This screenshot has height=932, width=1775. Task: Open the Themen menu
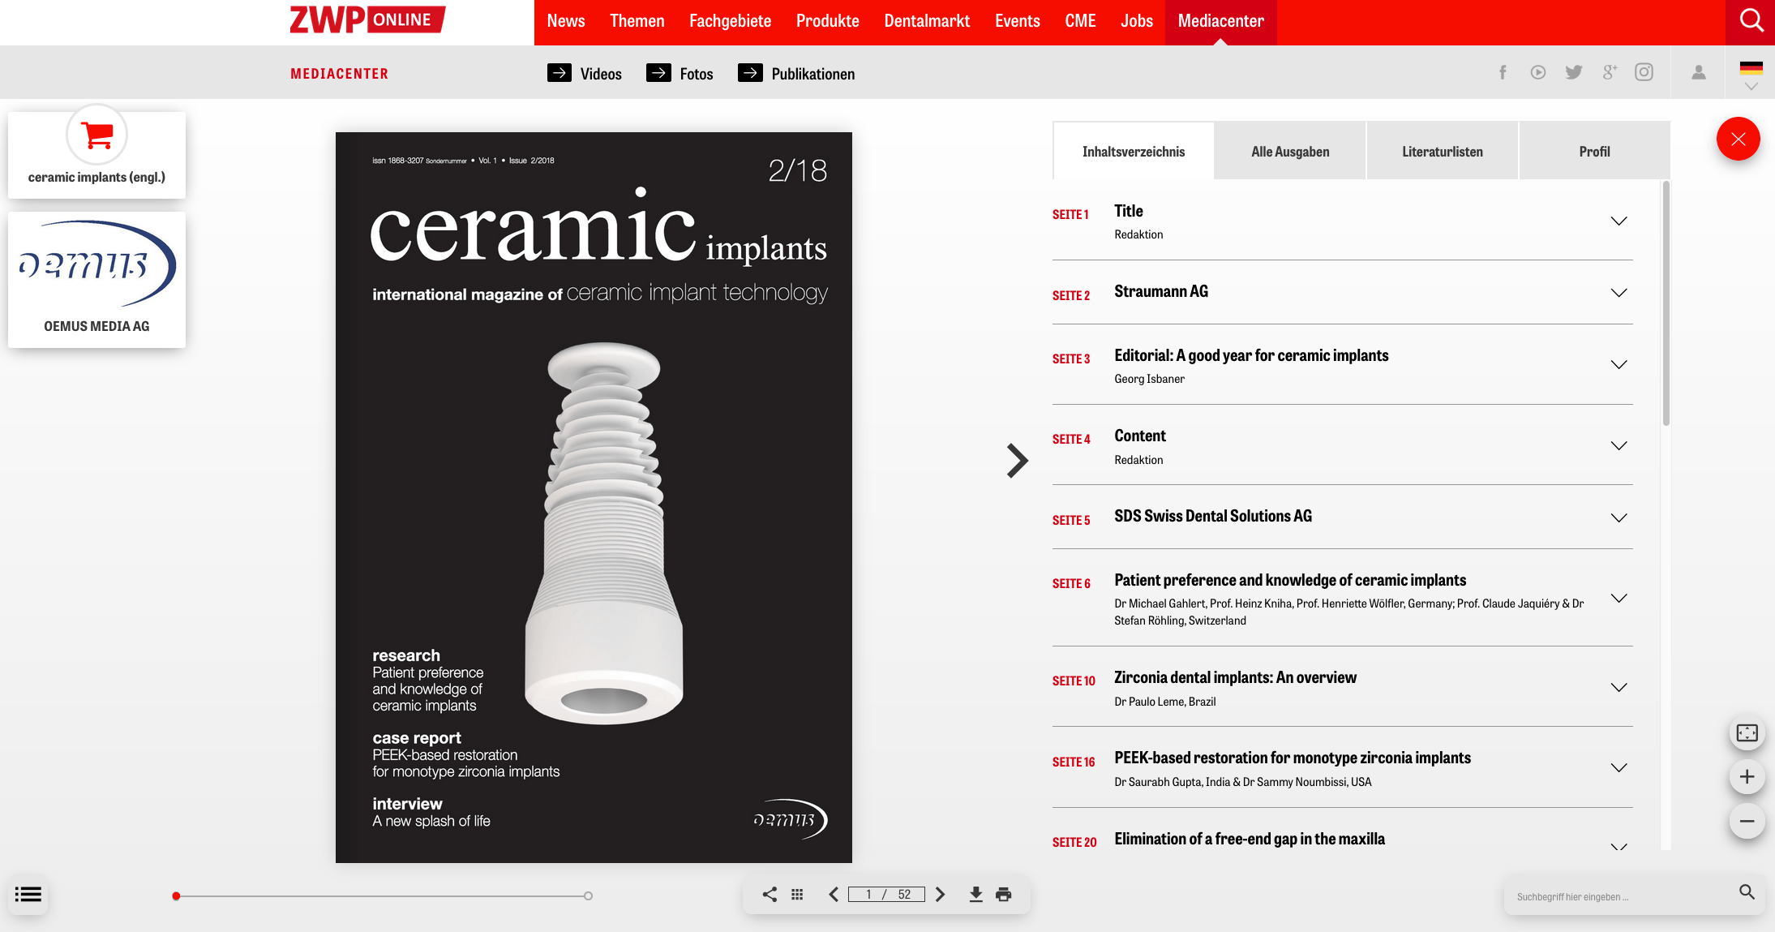click(x=637, y=21)
